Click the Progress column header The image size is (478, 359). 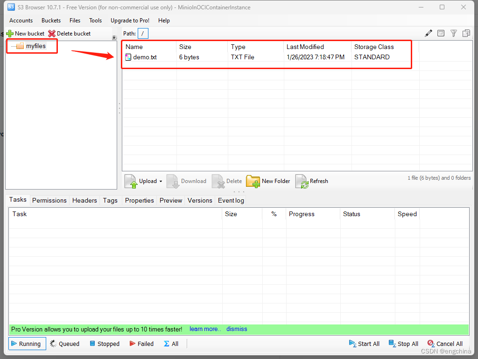coord(313,214)
